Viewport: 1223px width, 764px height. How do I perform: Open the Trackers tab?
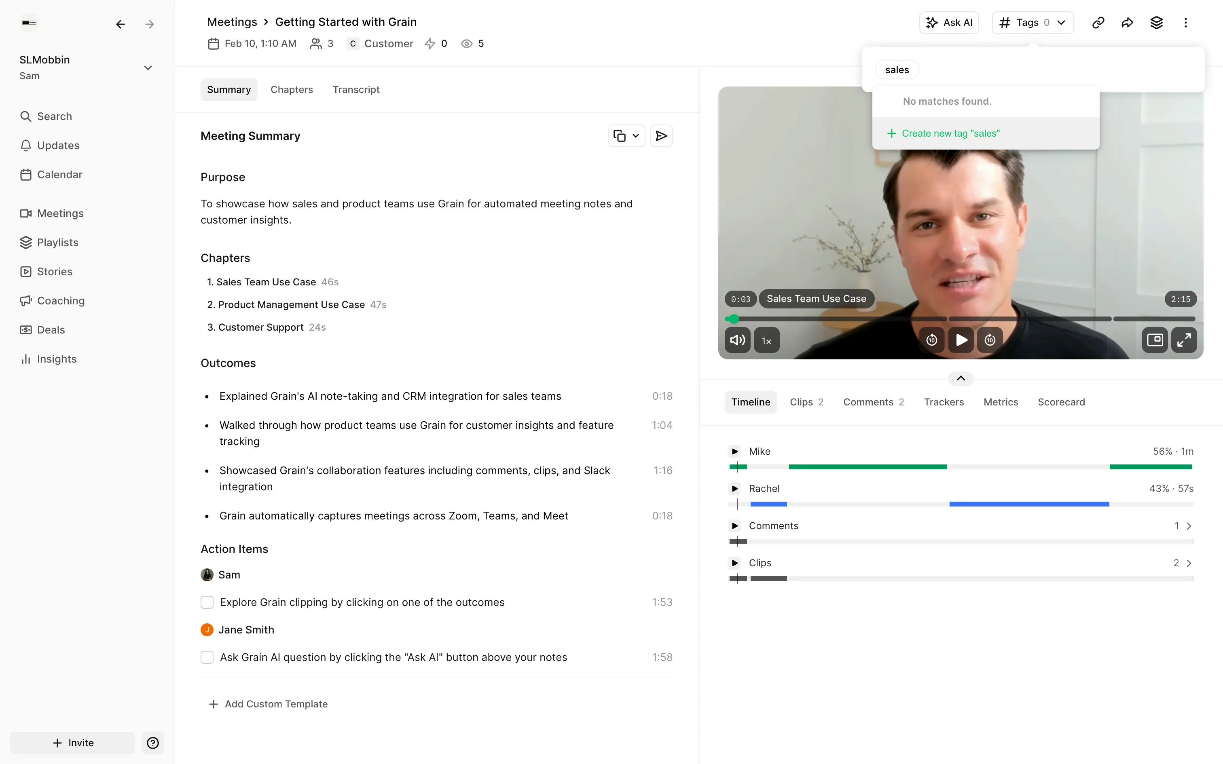tap(944, 402)
